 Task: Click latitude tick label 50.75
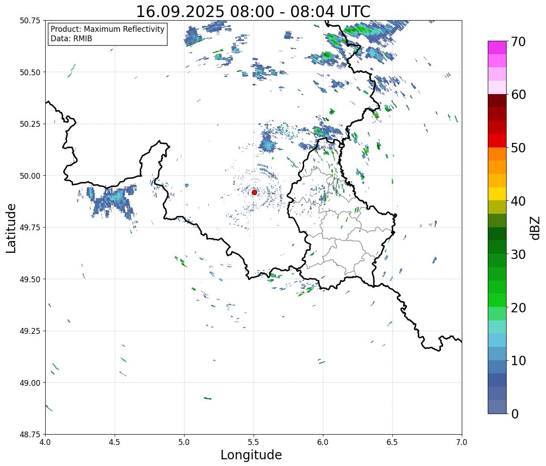(30, 21)
